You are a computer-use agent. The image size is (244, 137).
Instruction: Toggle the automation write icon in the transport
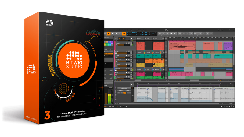point(120,34)
